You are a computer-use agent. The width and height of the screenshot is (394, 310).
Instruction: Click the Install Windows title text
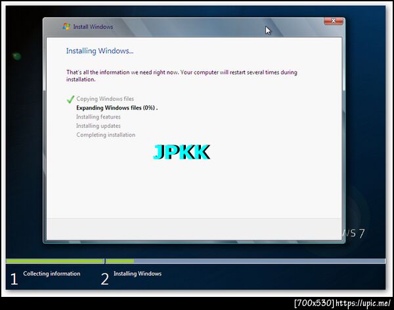point(93,27)
